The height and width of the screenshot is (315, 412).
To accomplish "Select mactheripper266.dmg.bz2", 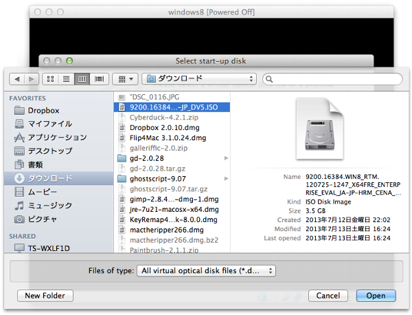I will (172, 240).
